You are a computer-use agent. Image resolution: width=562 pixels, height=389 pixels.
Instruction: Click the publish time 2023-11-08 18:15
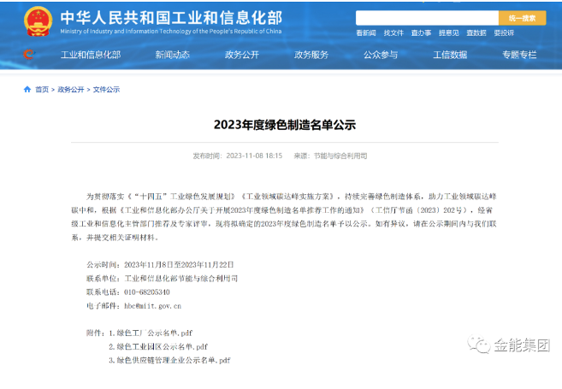pos(254,156)
